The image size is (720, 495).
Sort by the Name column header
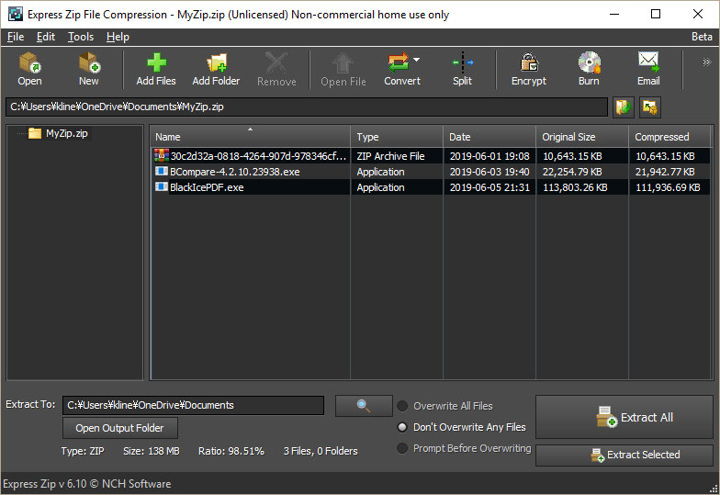[x=250, y=137]
